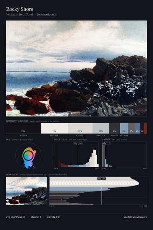
Task: Click 'avg L 54' badge in heartbeat chart
Action: (102, 179)
